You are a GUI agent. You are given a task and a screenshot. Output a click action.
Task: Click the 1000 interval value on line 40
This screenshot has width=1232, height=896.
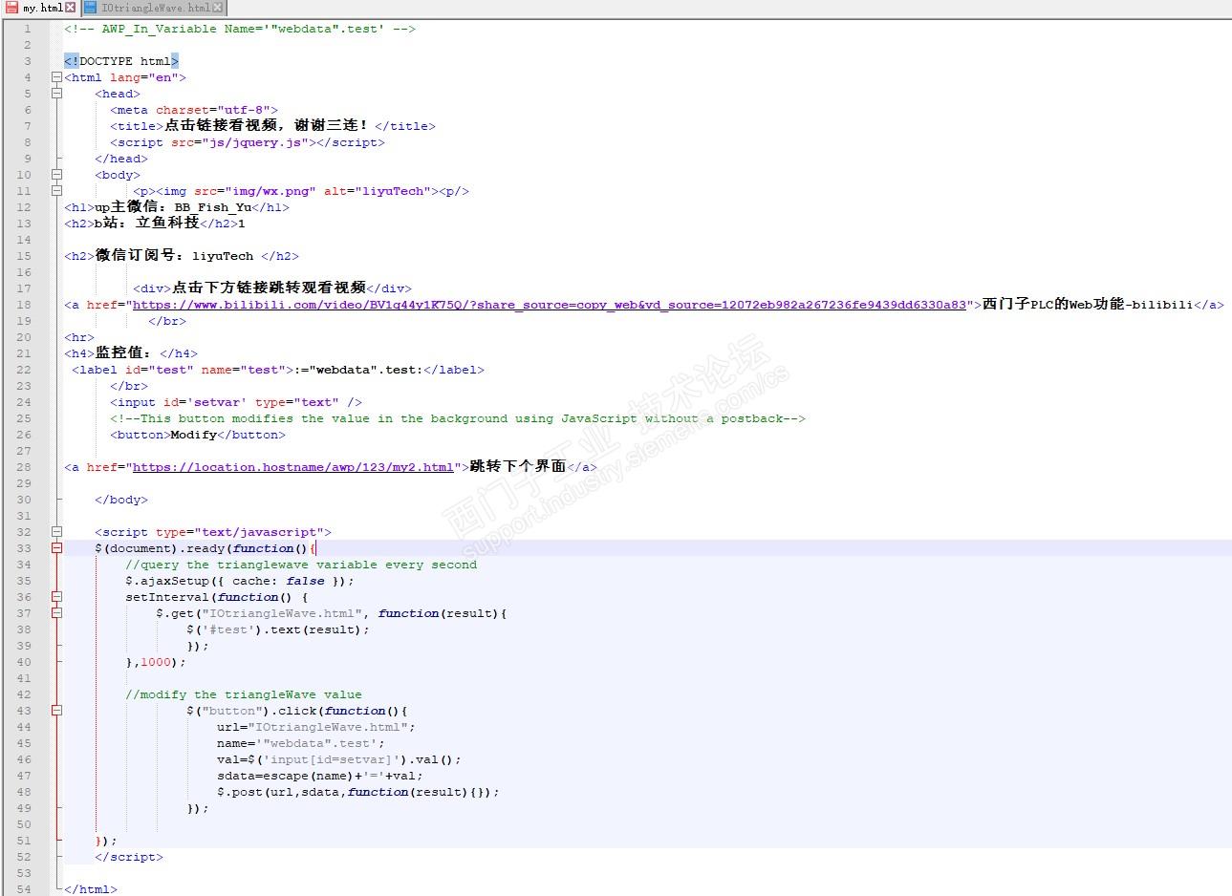(156, 662)
